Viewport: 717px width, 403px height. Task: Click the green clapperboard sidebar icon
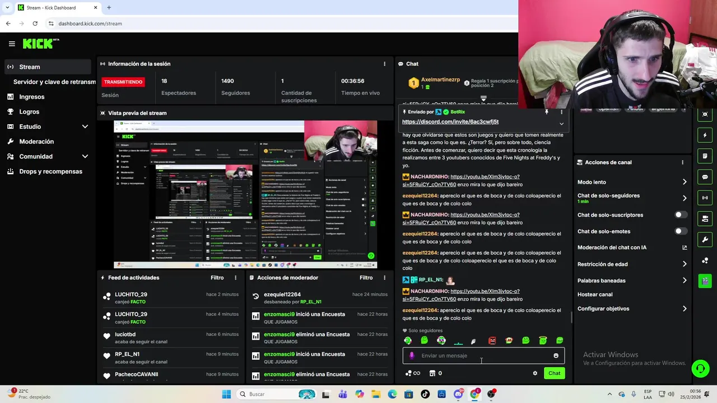pyautogui.click(x=705, y=281)
